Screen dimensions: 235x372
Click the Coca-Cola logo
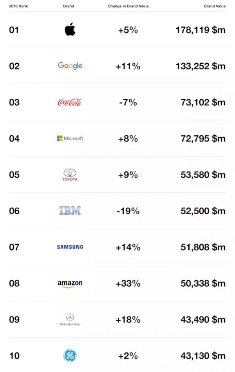click(70, 102)
